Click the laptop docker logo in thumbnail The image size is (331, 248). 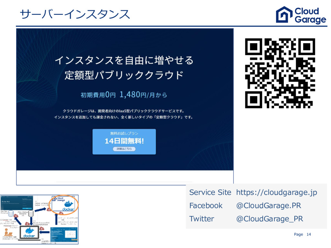pyautogui.click(x=29, y=233)
